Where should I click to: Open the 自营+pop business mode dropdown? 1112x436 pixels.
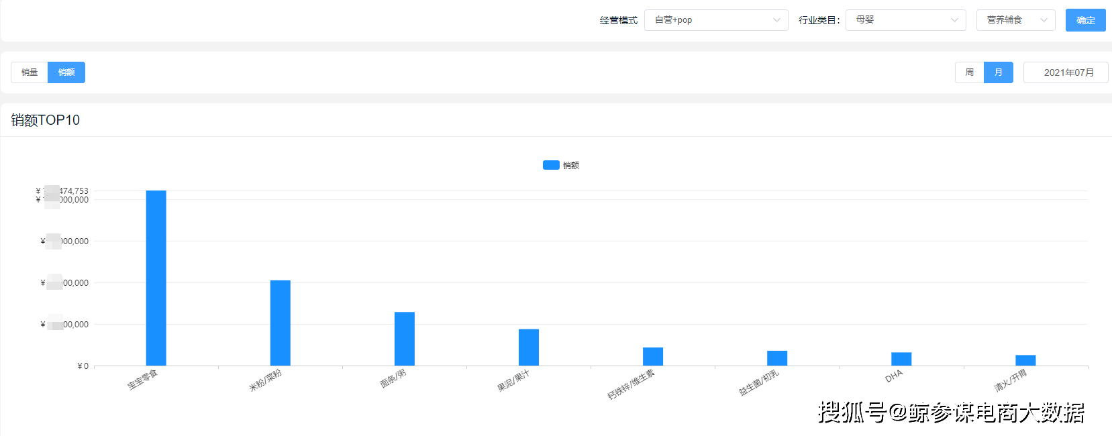[716, 20]
